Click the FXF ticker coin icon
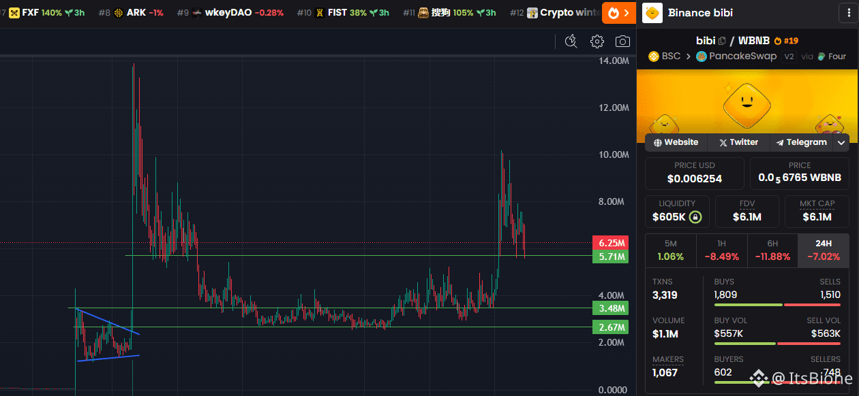Viewport: 859px width, 396px height. [14, 12]
